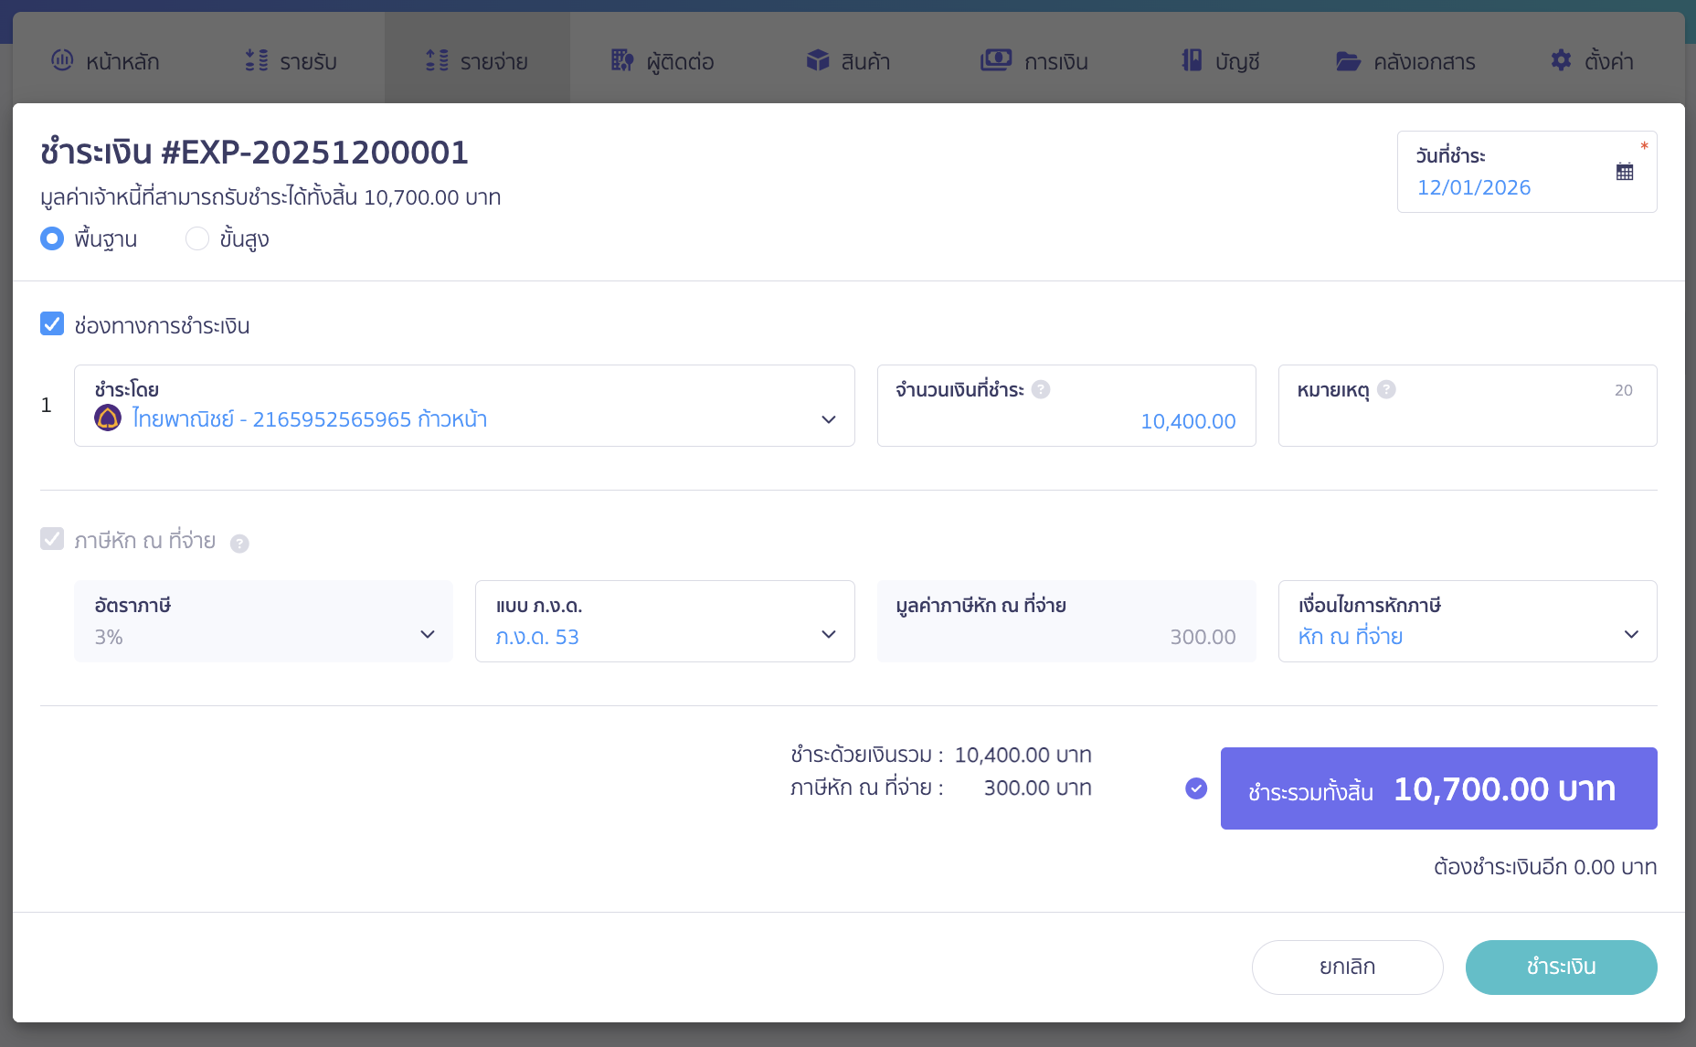Confirm with the ชำระเงิน button
Viewport: 1696px width, 1047px height.
pyautogui.click(x=1561, y=967)
